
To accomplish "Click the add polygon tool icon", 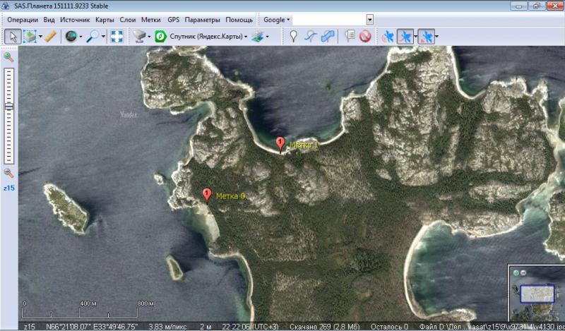I will click(x=328, y=36).
